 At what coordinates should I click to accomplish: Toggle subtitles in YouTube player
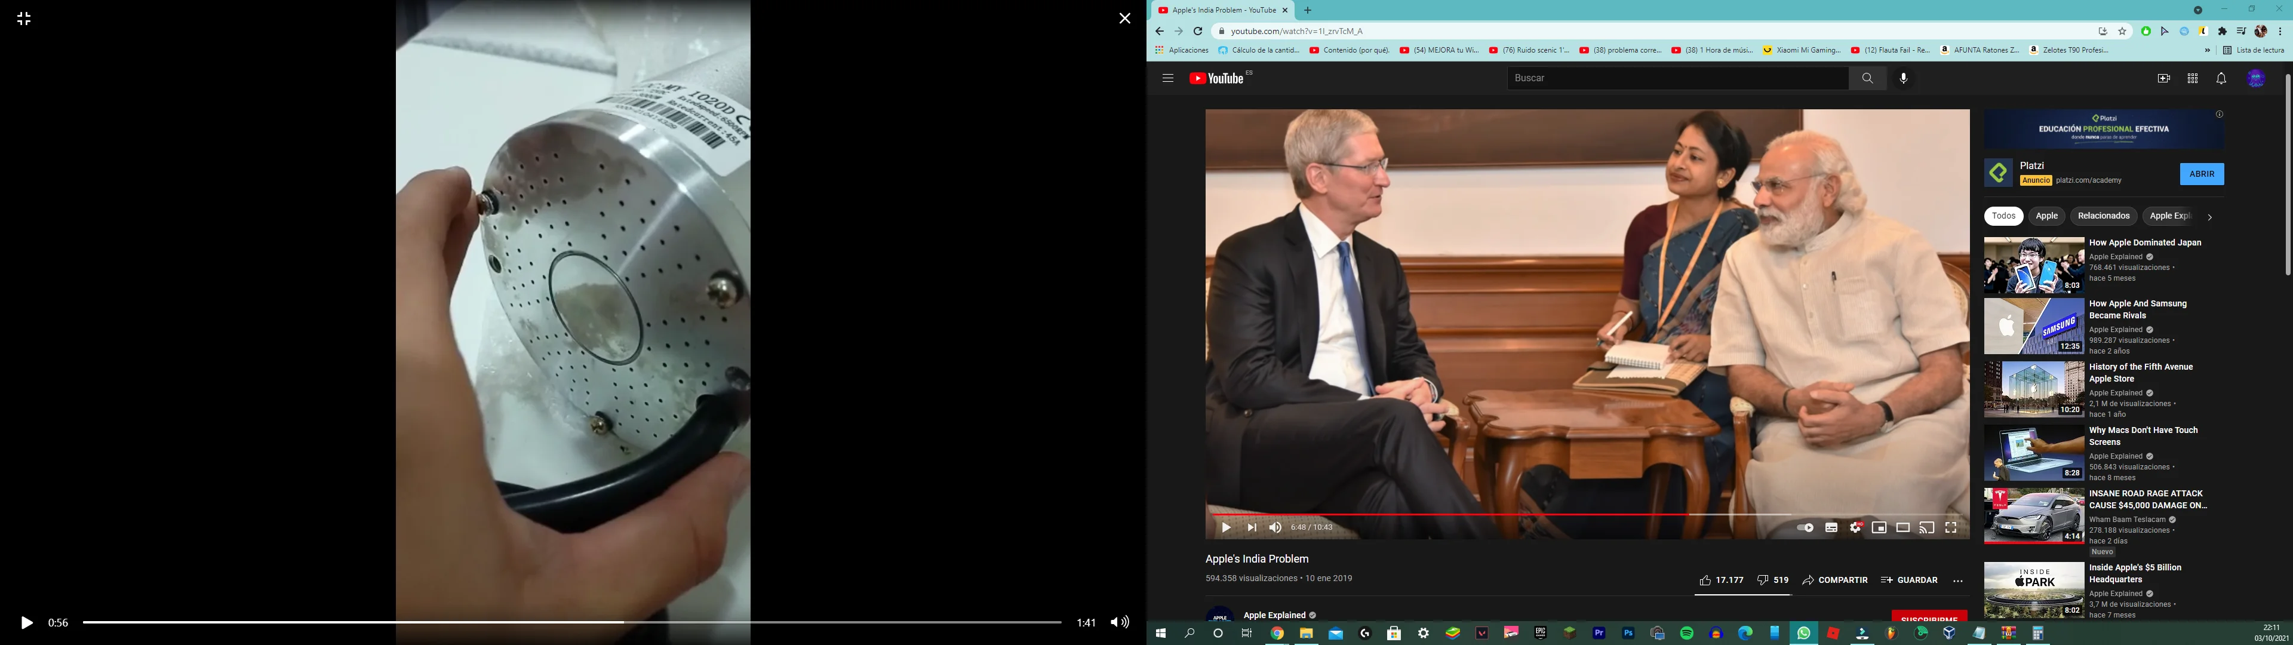click(x=1831, y=527)
